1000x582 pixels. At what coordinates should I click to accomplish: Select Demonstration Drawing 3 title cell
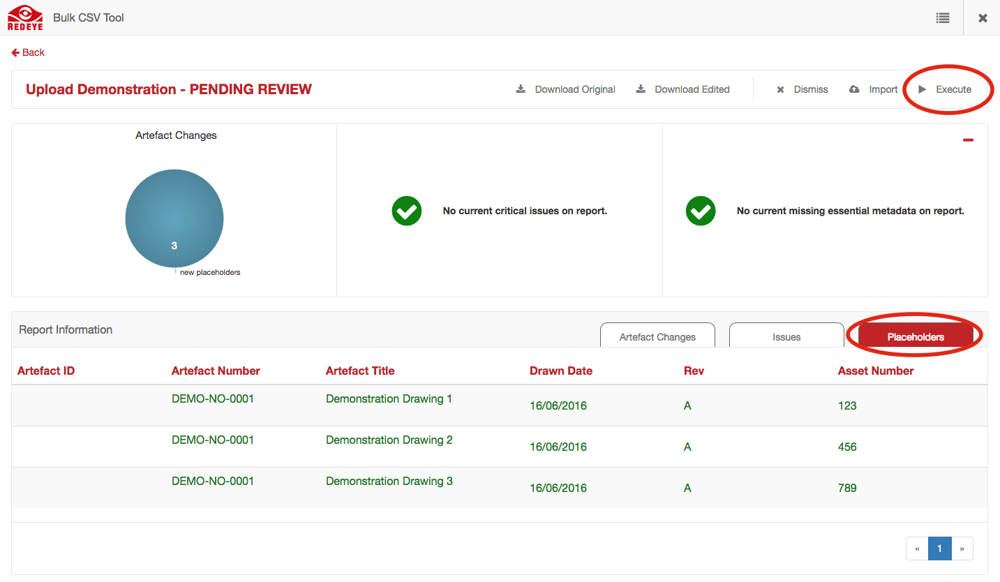[389, 481]
